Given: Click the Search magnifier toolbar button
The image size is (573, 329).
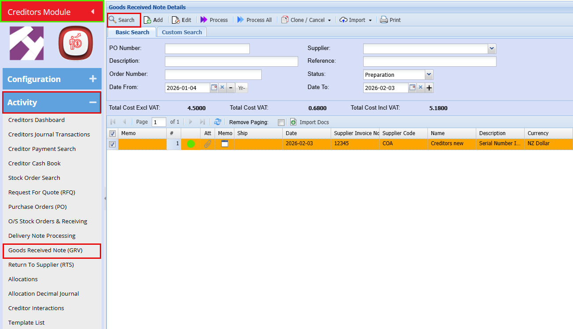Looking at the screenshot, I should pyautogui.click(x=113, y=20).
